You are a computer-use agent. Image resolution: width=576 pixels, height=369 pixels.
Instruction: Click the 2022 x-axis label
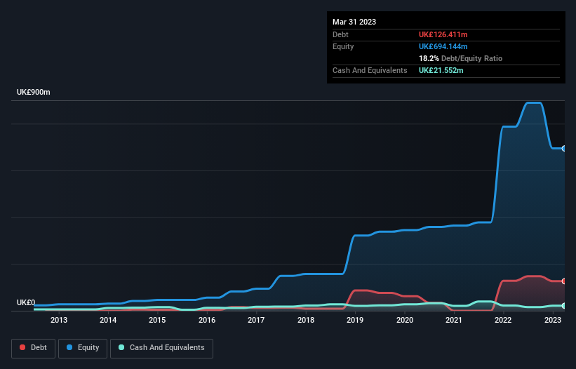coord(503,320)
